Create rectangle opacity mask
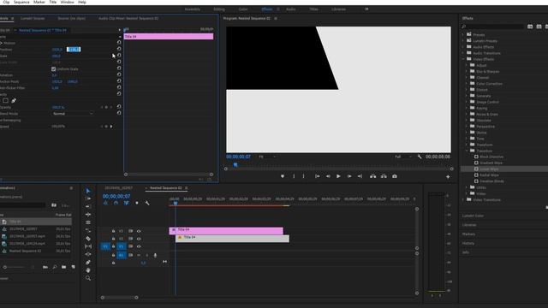548x308 pixels. coord(6,101)
